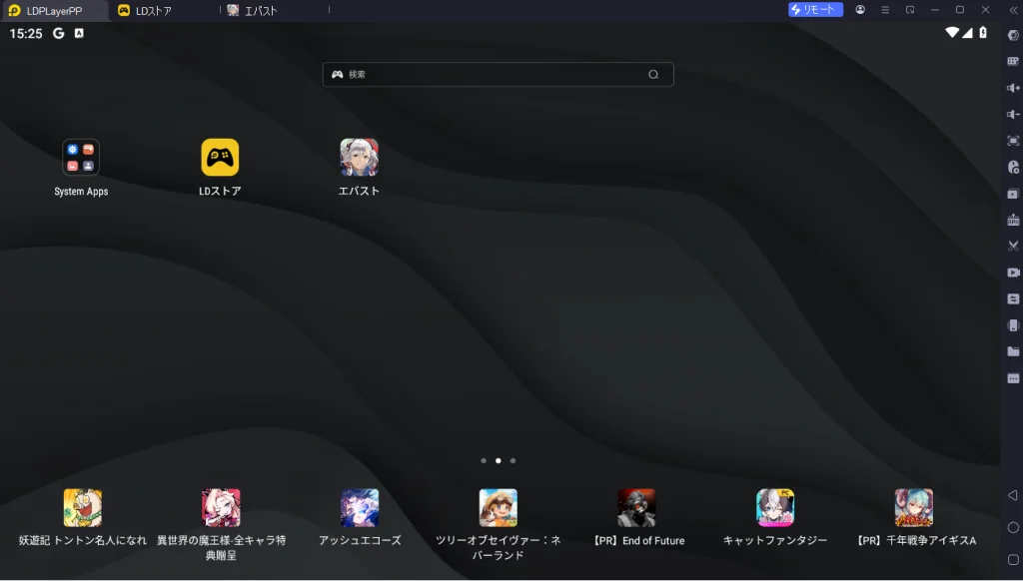Open emulator settings hexagon icon
The width and height of the screenshot is (1023, 581).
tap(1013, 35)
